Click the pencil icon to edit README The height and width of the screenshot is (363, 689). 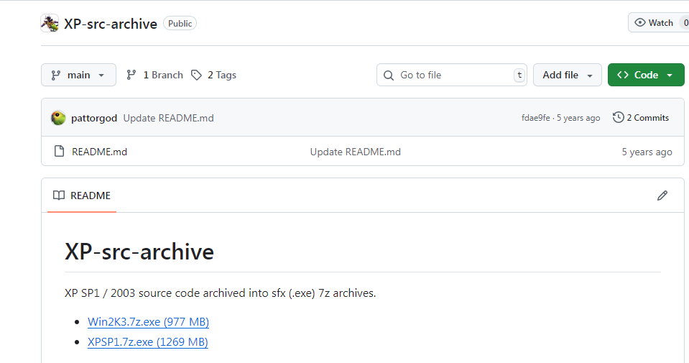tap(662, 196)
